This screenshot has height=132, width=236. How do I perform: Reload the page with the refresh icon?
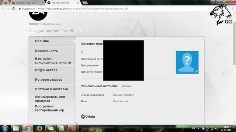coord(14,9)
